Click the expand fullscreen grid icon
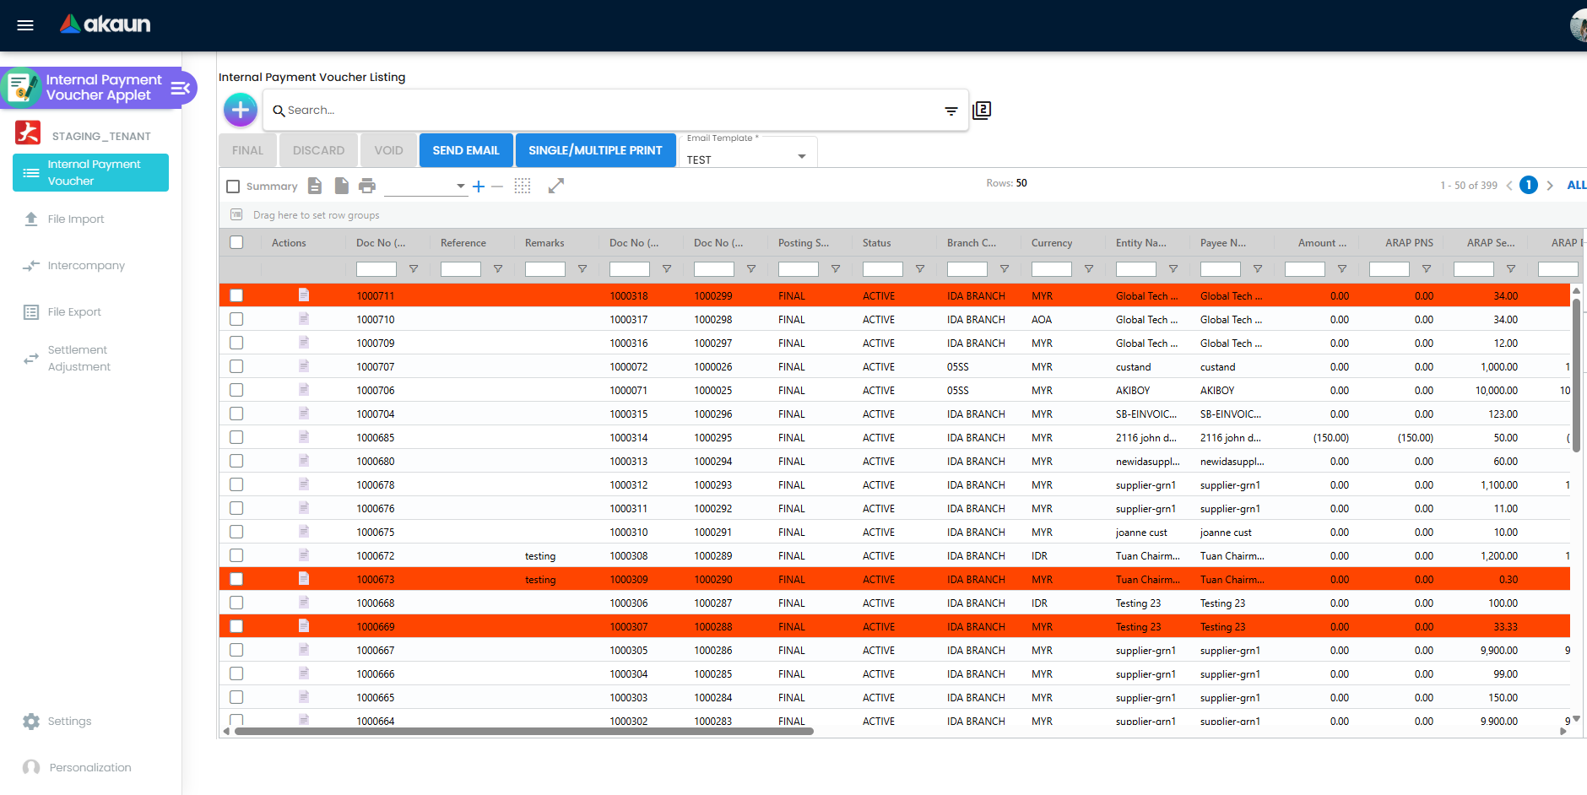 [555, 186]
